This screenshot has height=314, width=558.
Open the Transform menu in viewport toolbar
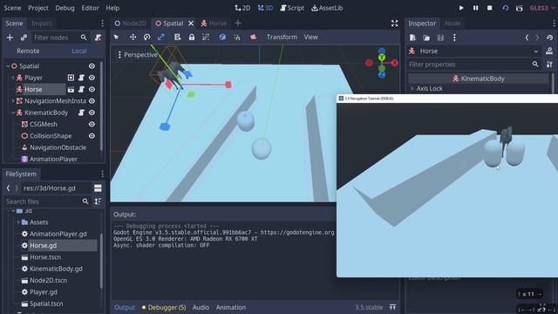tap(282, 37)
